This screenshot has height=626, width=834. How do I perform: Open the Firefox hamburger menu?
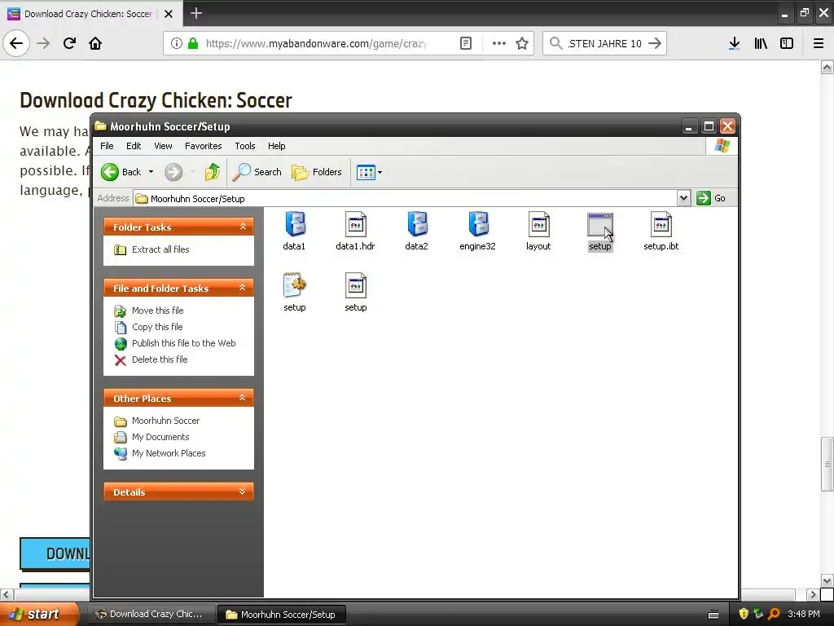[x=819, y=43]
